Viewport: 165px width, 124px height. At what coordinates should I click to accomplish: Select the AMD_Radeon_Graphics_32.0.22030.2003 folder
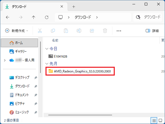(80, 71)
